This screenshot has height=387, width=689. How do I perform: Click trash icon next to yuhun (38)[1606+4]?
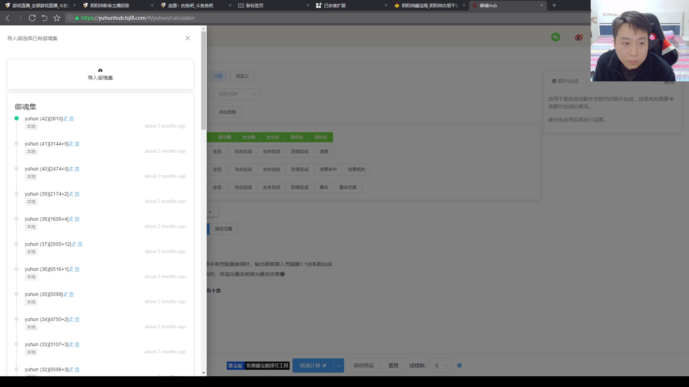(x=77, y=219)
